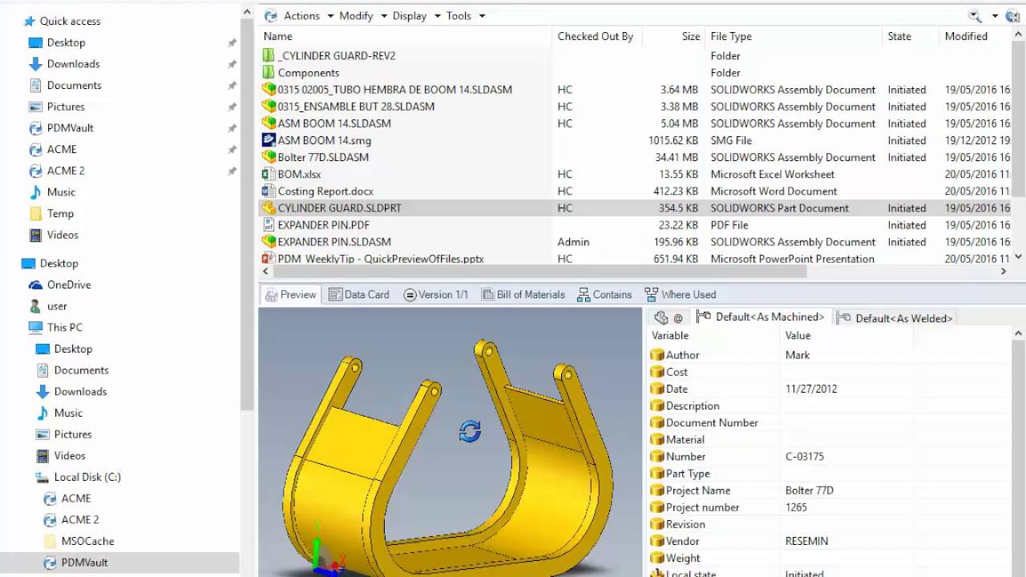
Task: Click the Author variable icon
Action: [657, 355]
